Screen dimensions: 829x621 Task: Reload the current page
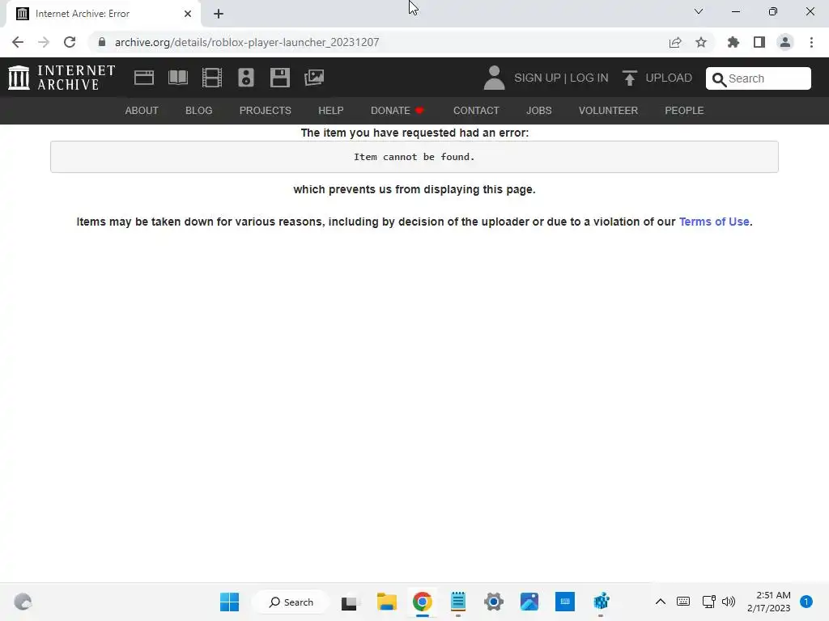point(70,42)
